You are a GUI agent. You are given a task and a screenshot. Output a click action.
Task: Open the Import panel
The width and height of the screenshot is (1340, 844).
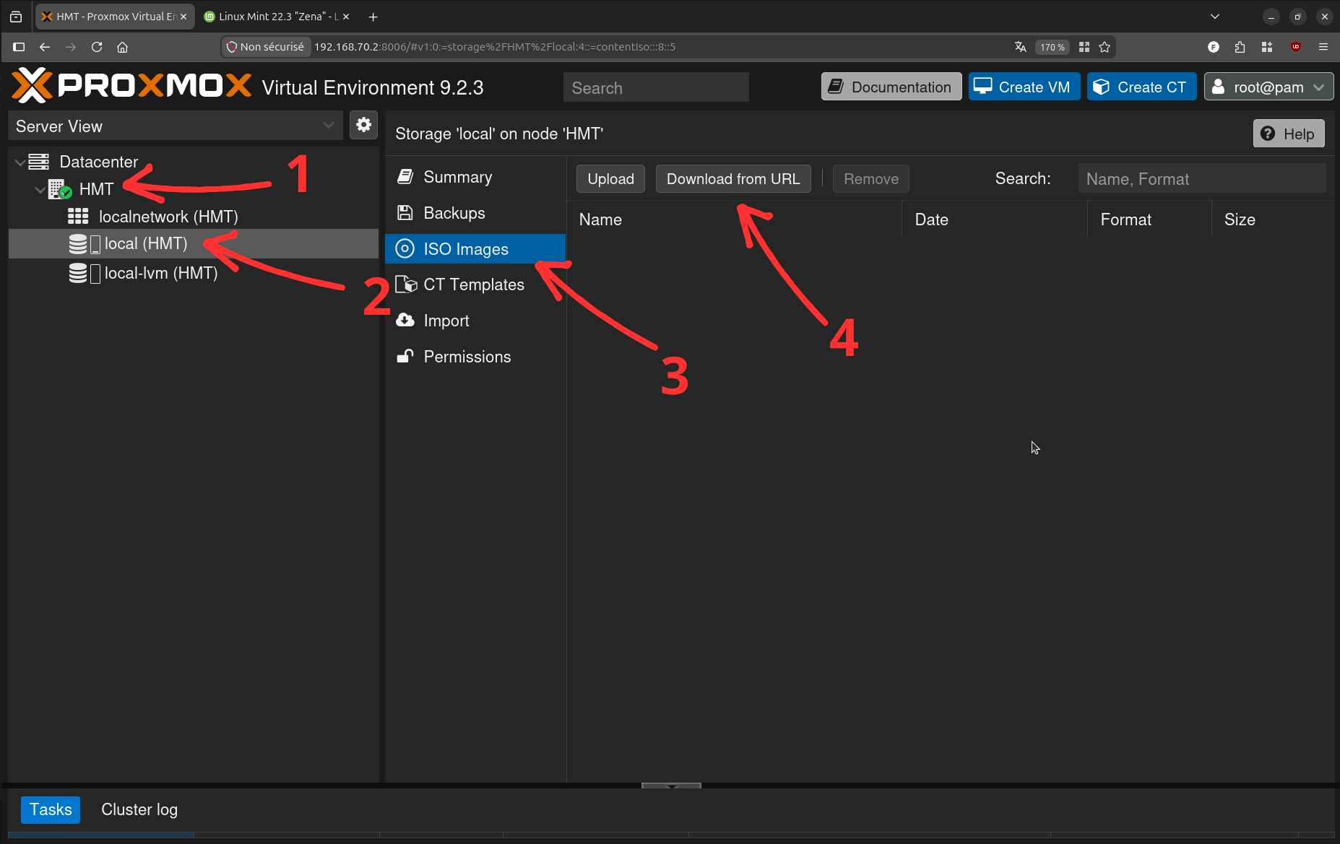(475, 321)
